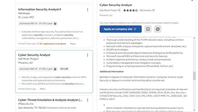Open options menu for Information Security Analyst II
Viewport: 198px width, 112px height.
point(87,10)
